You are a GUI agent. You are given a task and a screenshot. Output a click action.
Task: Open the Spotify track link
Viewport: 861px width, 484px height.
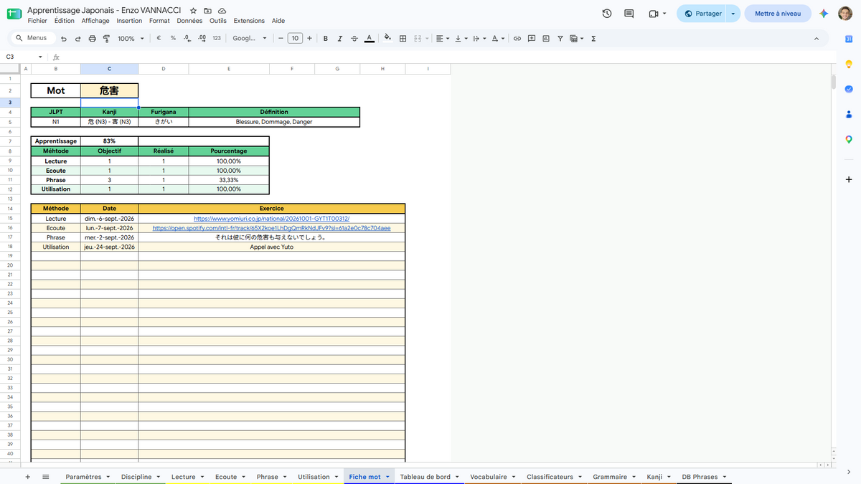271,228
